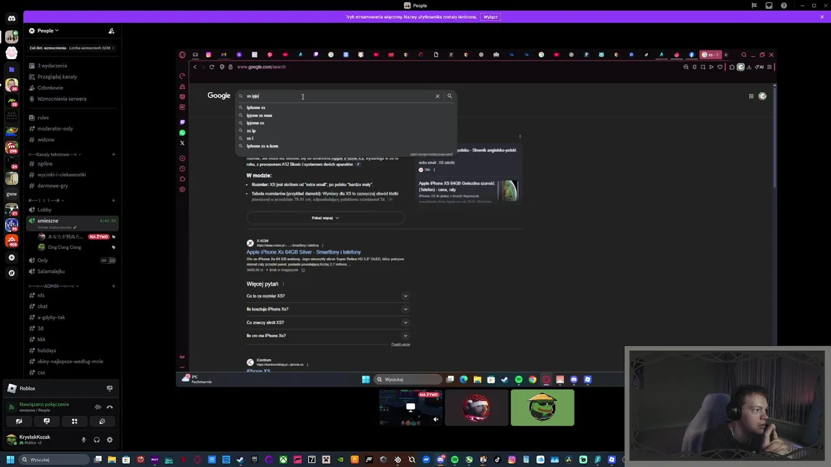Clear the Google search box with X
Screen dimensions: 831x467
coord(438,96)
